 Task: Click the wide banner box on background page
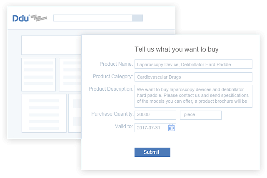click(x=51, y=45)
